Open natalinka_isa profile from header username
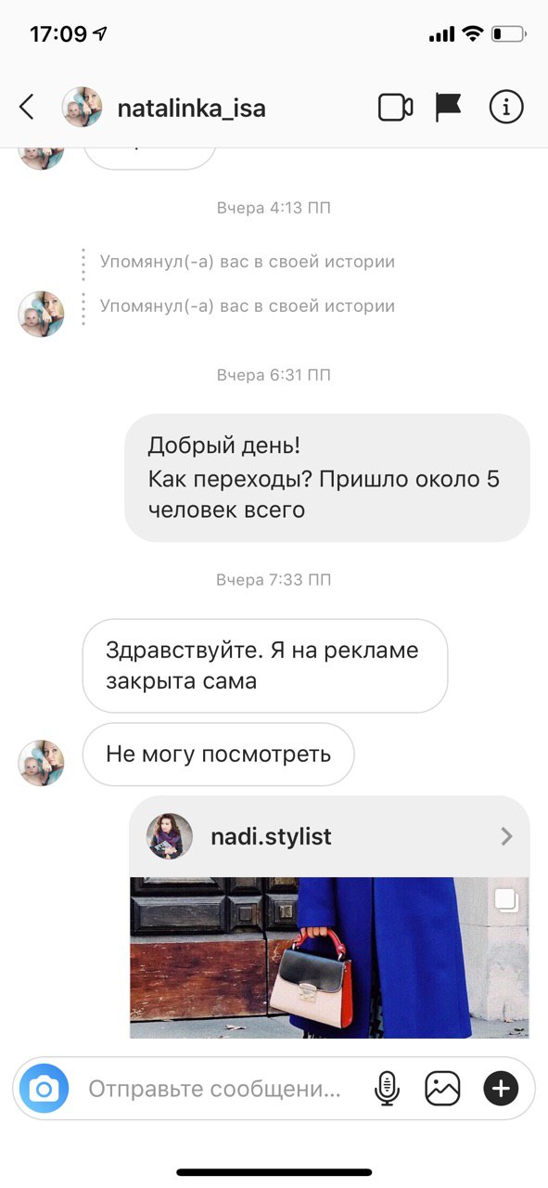 pos(192,108)
